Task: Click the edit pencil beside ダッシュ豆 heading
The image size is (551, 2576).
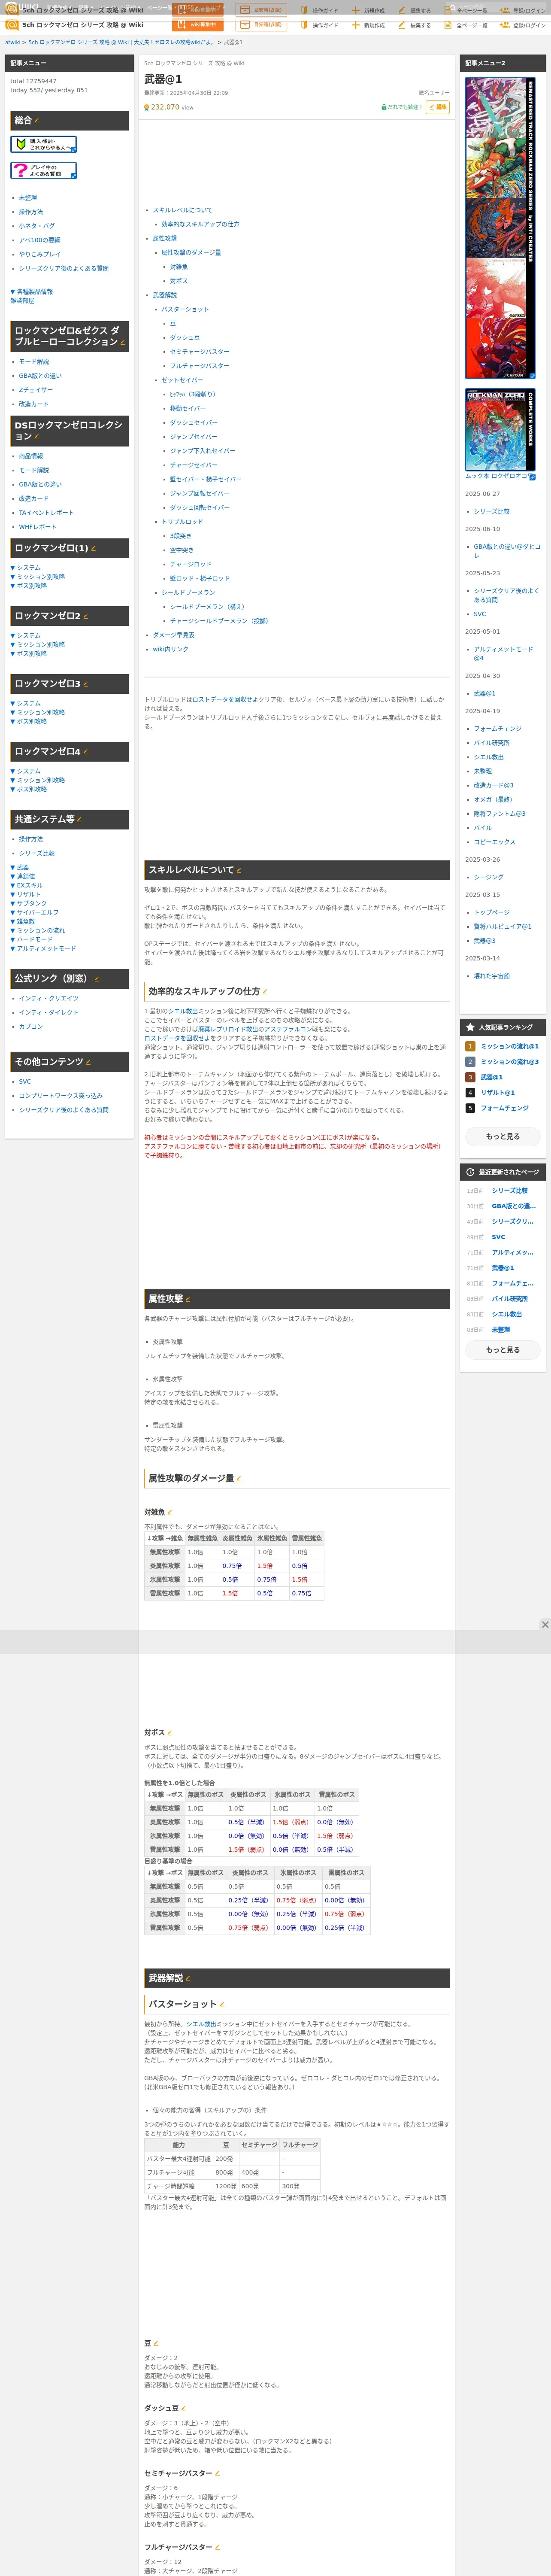Action: click(184, 2408)
